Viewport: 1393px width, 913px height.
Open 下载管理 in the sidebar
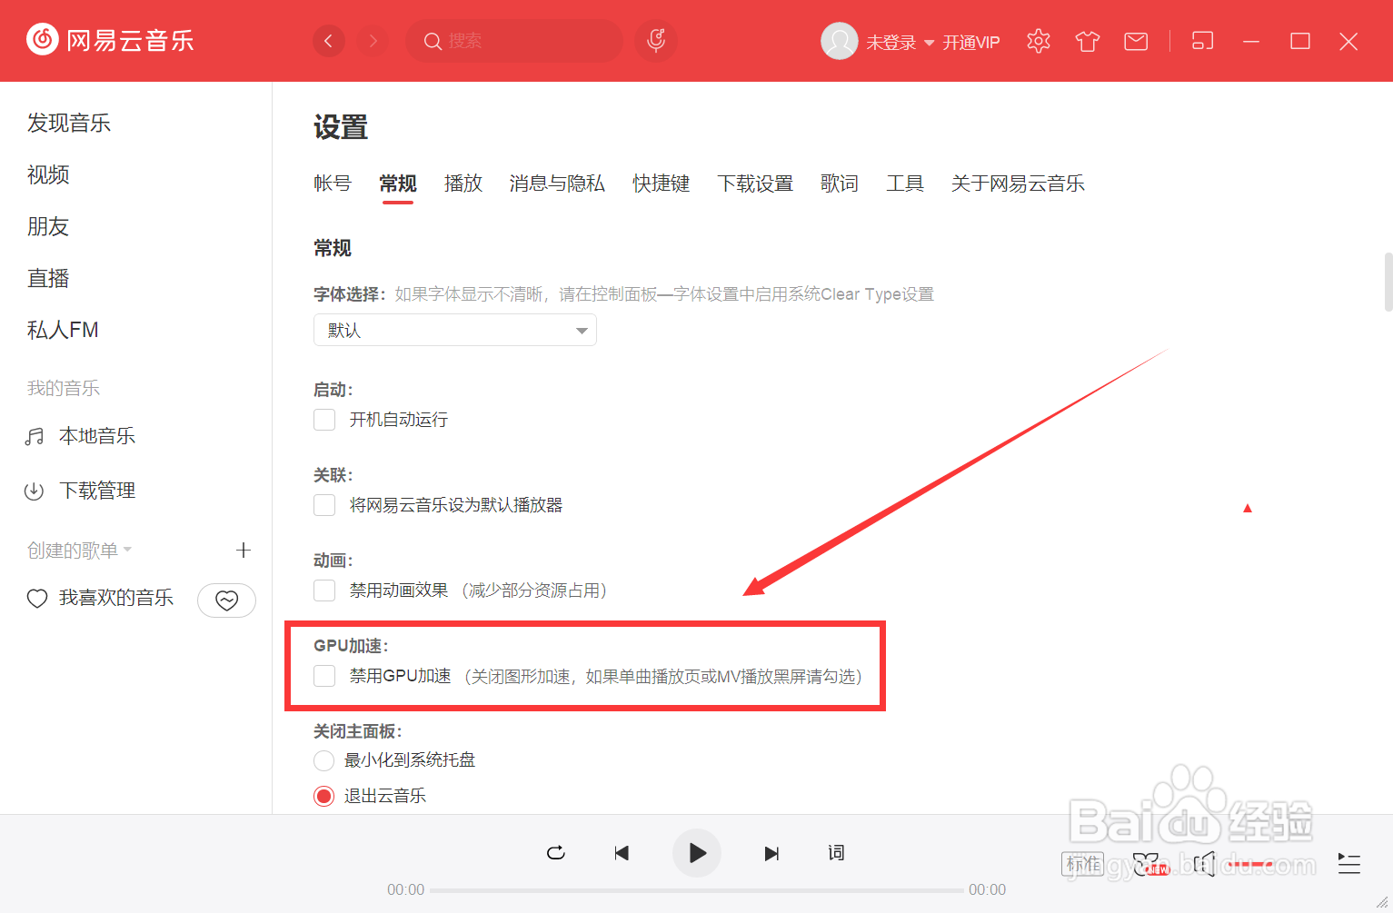click(97, 491)
